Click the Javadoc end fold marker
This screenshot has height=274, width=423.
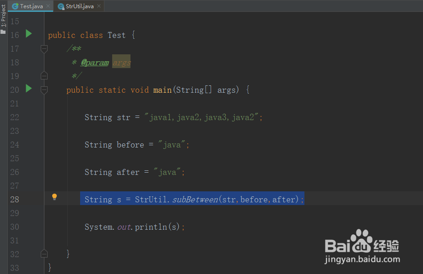(44, 76)
